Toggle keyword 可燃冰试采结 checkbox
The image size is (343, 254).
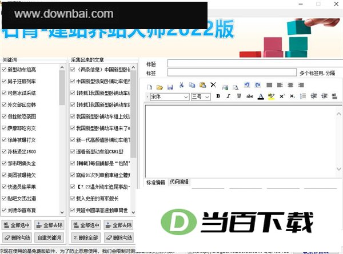tap(4, 93)
